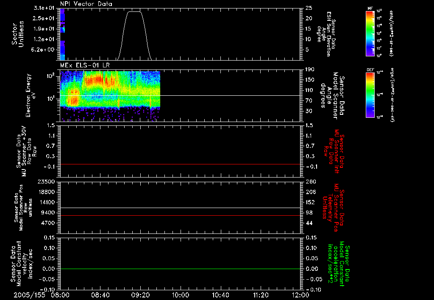Screen dimensions: 434x300
Task: Click the NF label above the color bar
Action: coord(370,8)
